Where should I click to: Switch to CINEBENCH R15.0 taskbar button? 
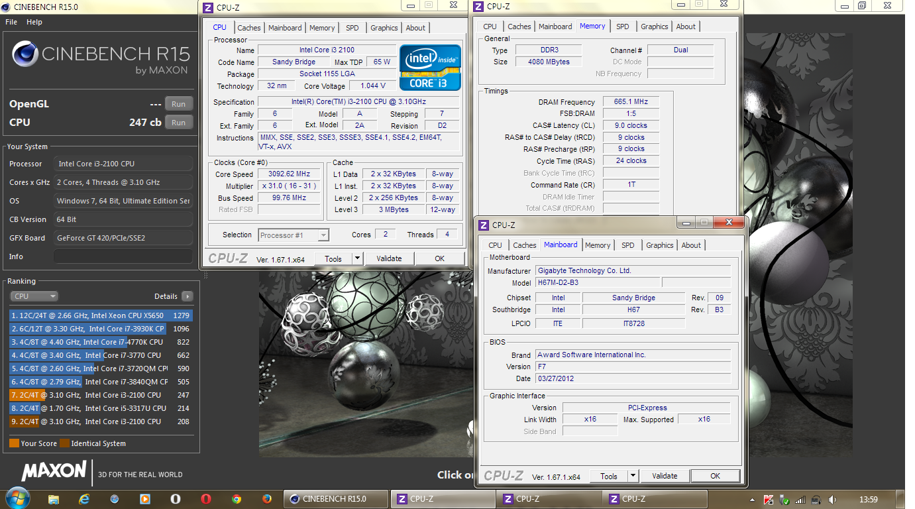tap(337, 498)
